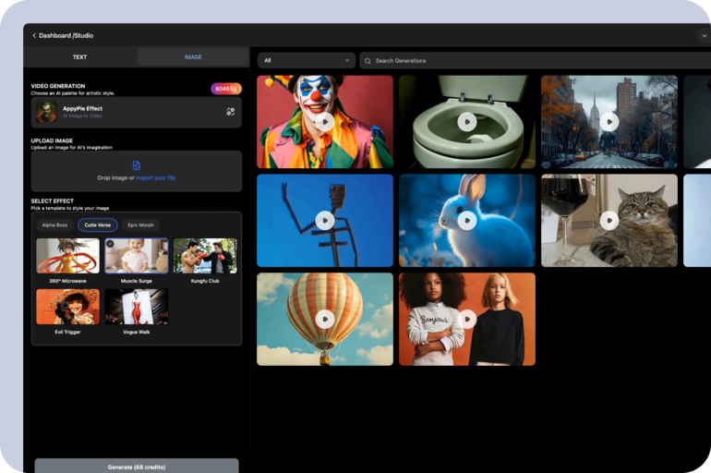
Task: Click Generate (68 credits) button
Action: [137, 467]
